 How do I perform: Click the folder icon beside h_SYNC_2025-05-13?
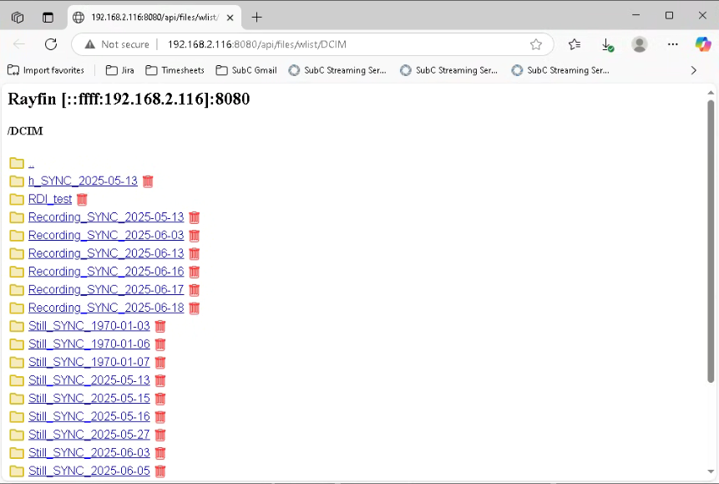coord(16,181)
